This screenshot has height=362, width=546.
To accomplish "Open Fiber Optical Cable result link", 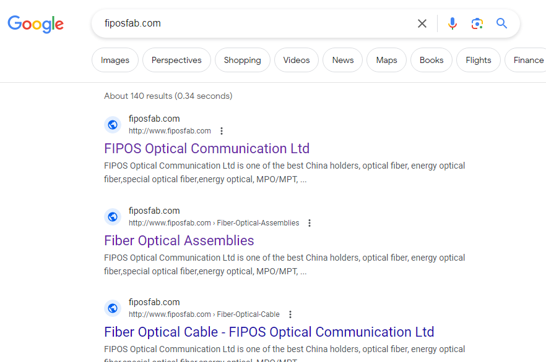I will [x=269, y=332].
